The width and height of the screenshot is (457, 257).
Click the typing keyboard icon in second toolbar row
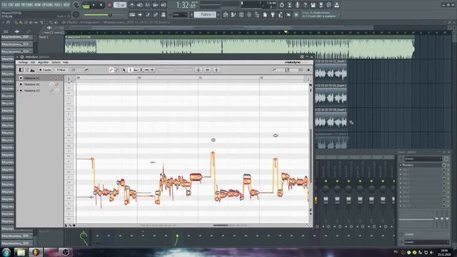pos(132,14)
